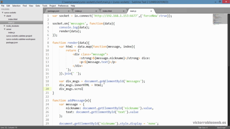
Task: Open curso-sockets.sublime-workspace file
Action: click(21, 39)
